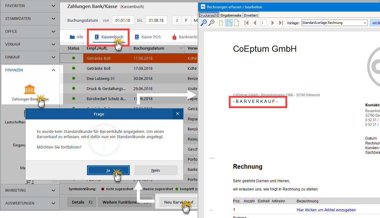
Task: Click the 'Rechnung' heading in the invoice
Action: pos(248,167)
